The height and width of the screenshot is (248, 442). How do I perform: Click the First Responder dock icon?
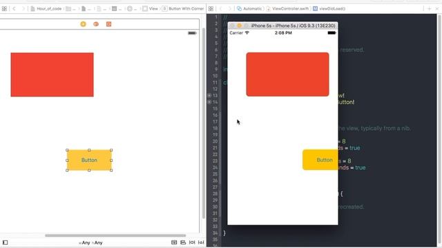[96, 24]
